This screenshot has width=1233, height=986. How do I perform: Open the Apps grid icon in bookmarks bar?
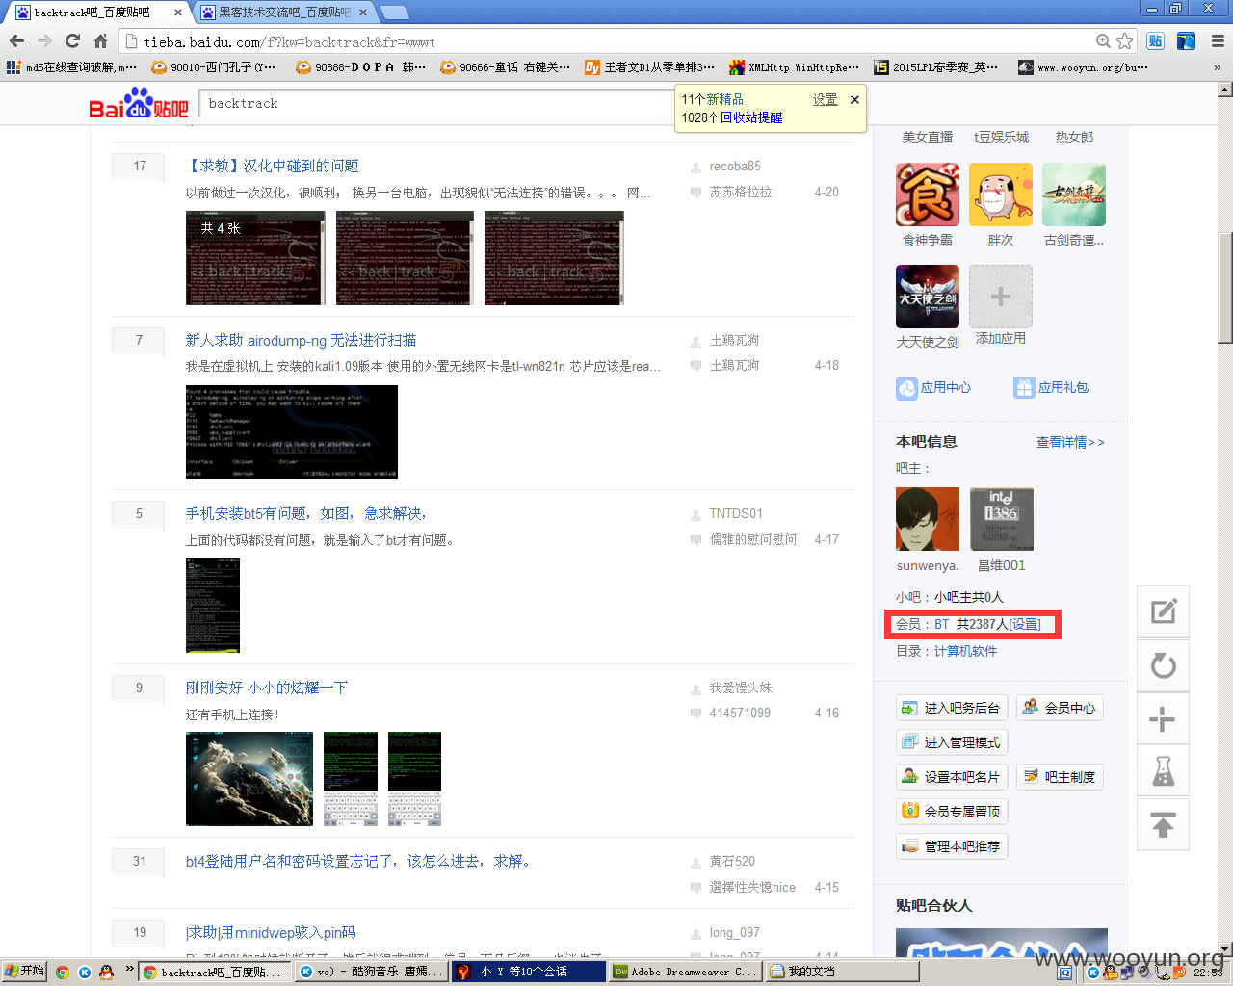(13, 67)
